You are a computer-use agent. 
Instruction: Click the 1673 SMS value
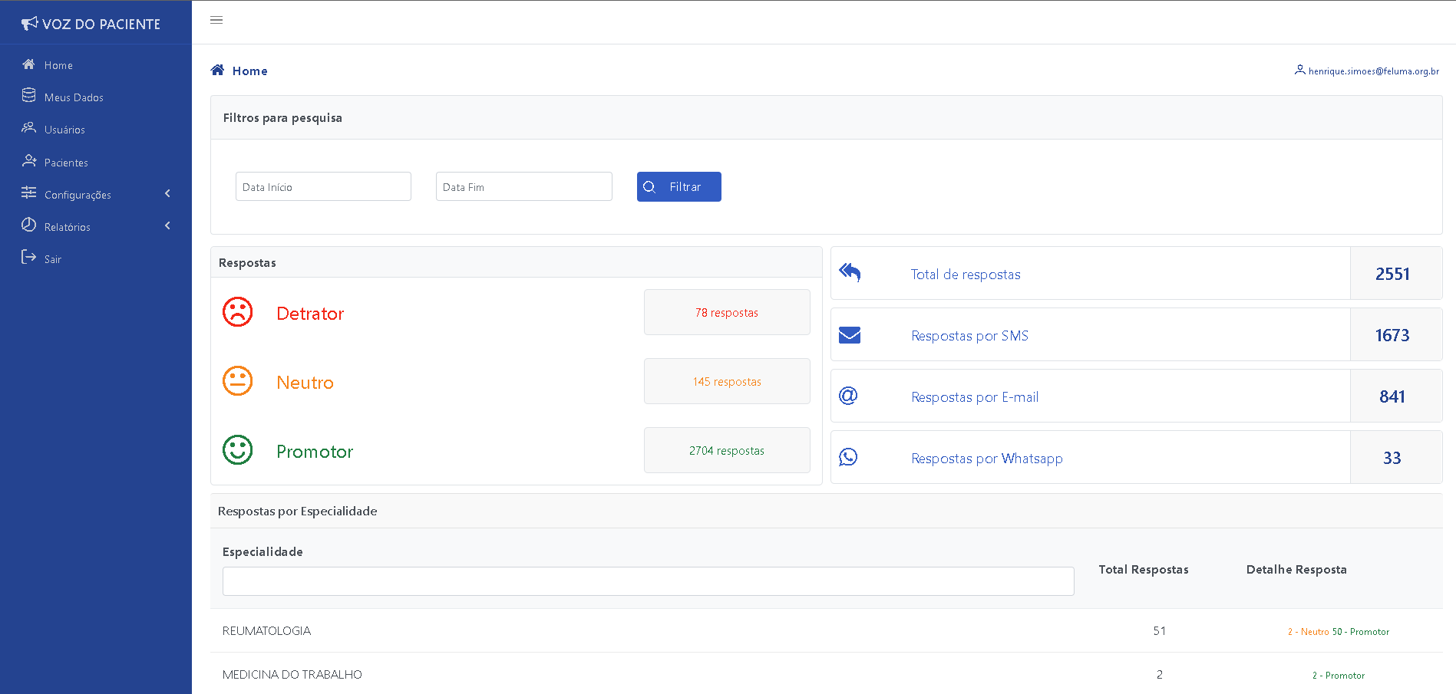pos(1392,335)
